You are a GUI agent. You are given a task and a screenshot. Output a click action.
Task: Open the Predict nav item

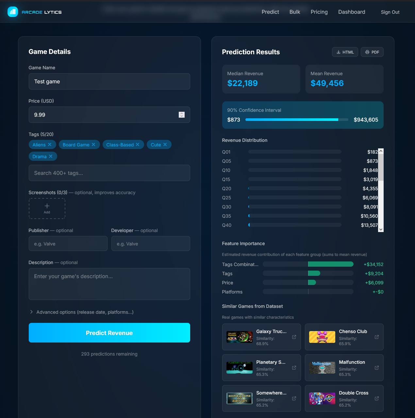(x=270, y=12)
